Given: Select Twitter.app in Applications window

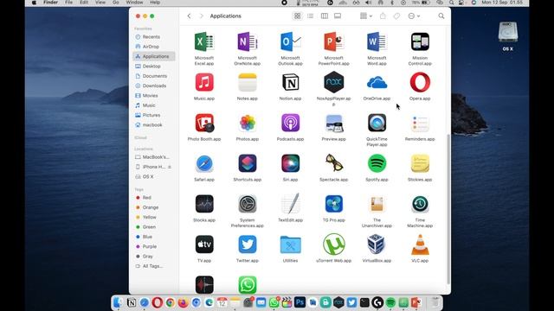Looking at the screenshot, I should point(248,244).
